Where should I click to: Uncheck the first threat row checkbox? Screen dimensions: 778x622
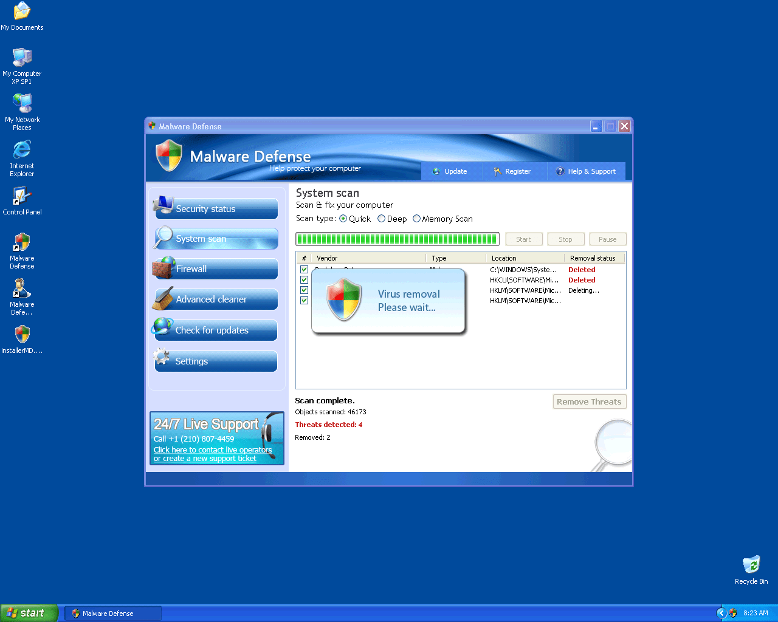click(305, 270)
